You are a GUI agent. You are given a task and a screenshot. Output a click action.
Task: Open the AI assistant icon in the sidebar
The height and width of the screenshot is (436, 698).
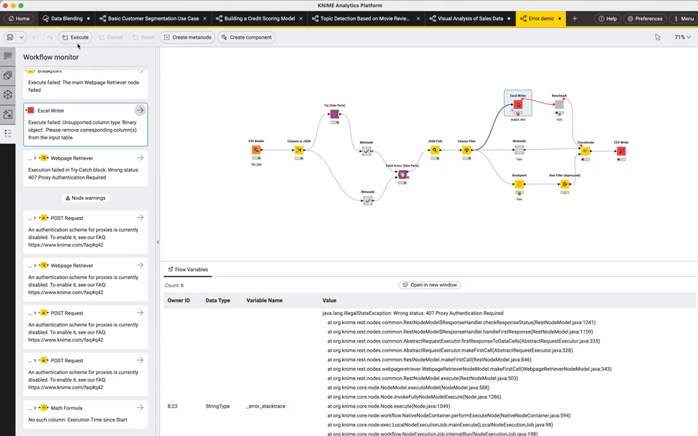coord(8,114)
